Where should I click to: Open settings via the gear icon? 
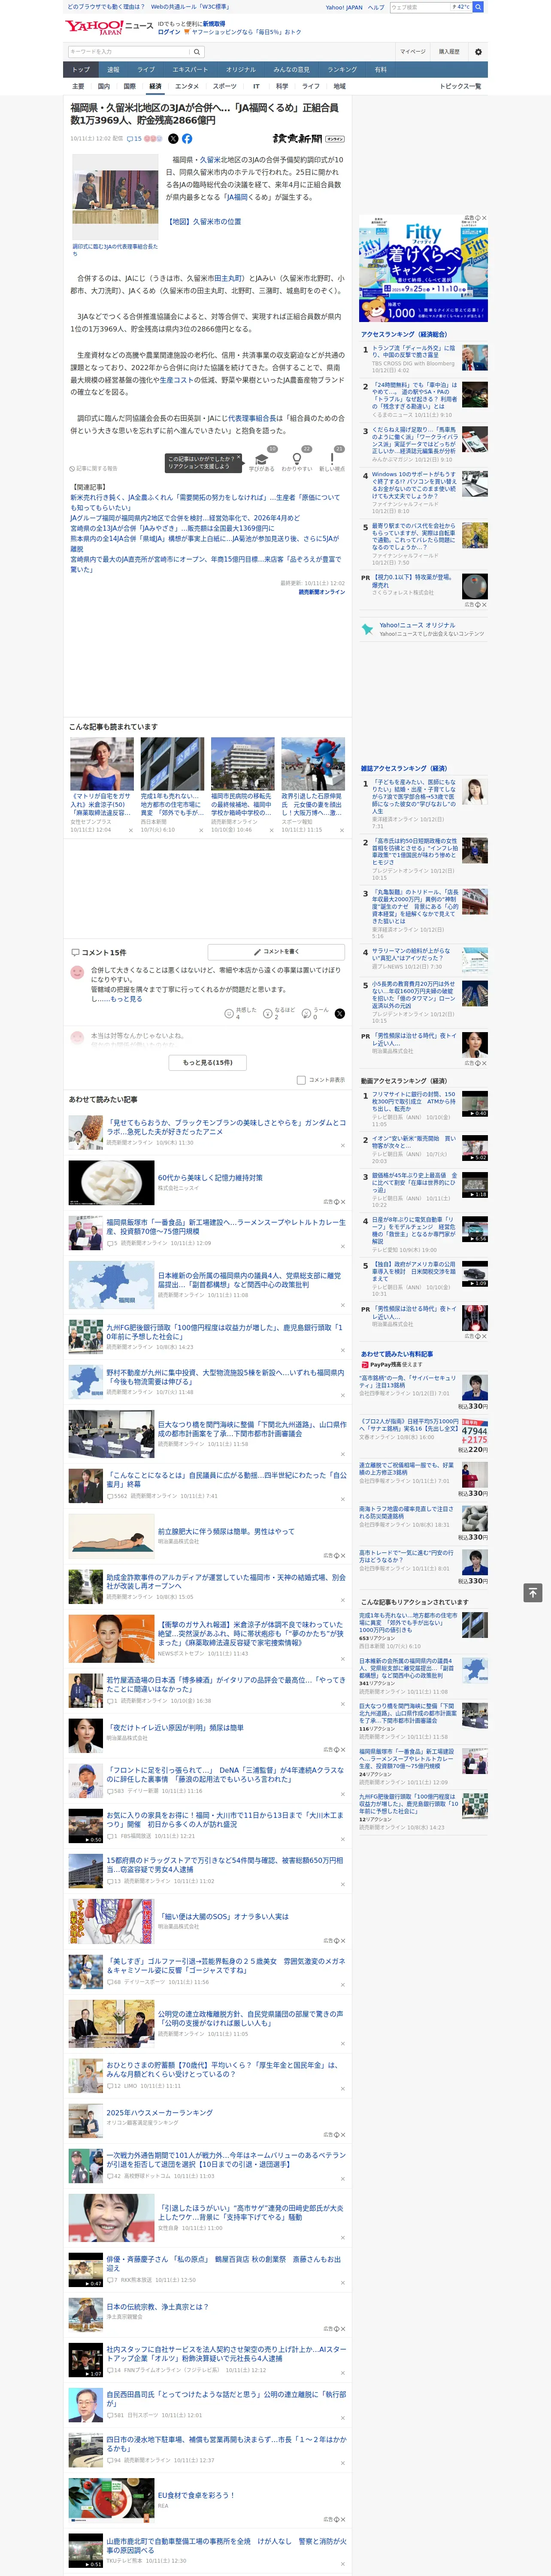(478, 51)
